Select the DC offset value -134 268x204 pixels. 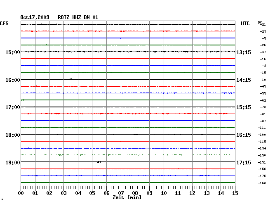262,148
